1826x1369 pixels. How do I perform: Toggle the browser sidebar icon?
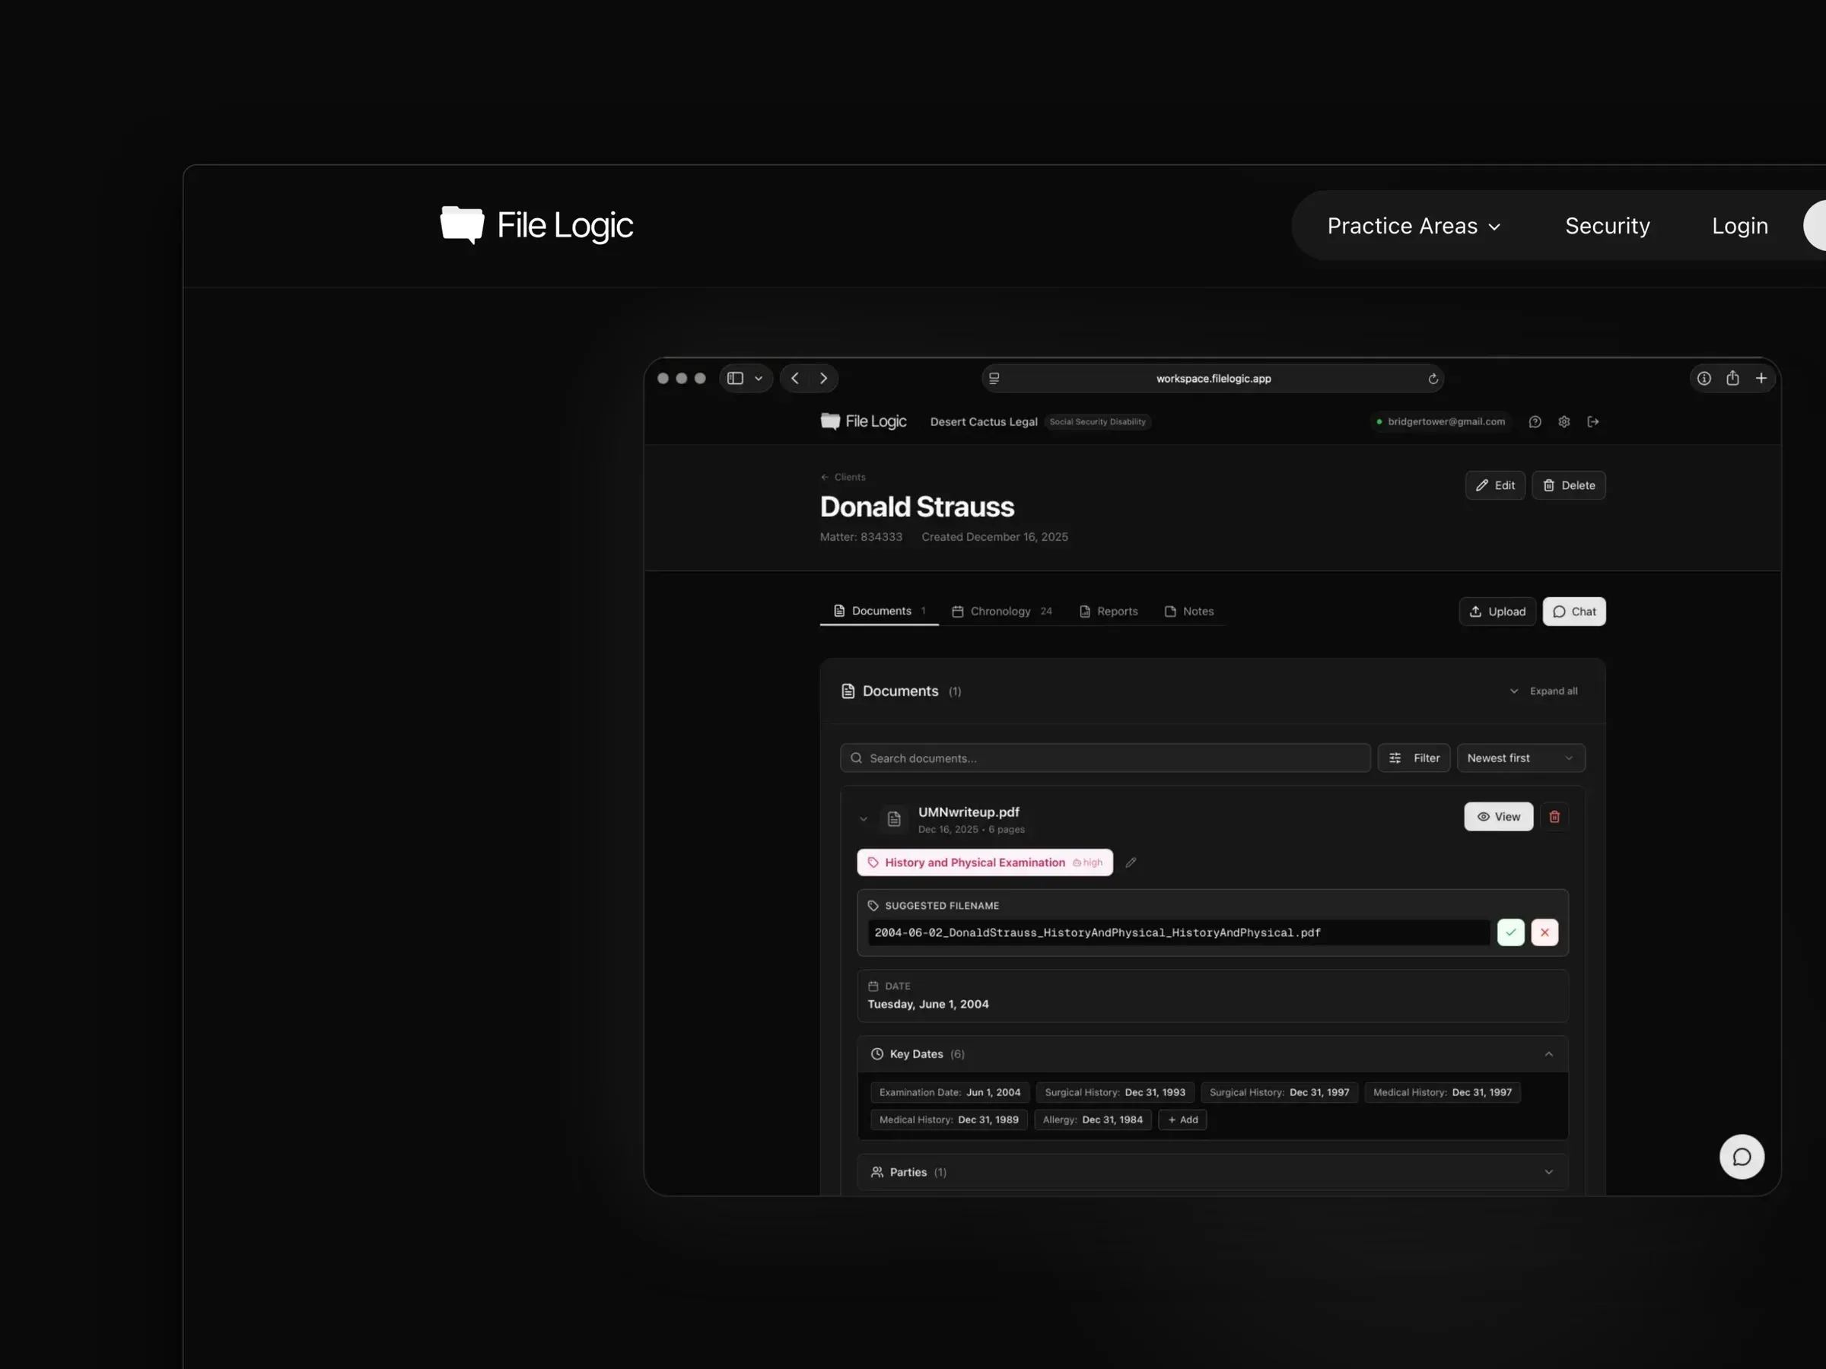(x=735, y=378)
